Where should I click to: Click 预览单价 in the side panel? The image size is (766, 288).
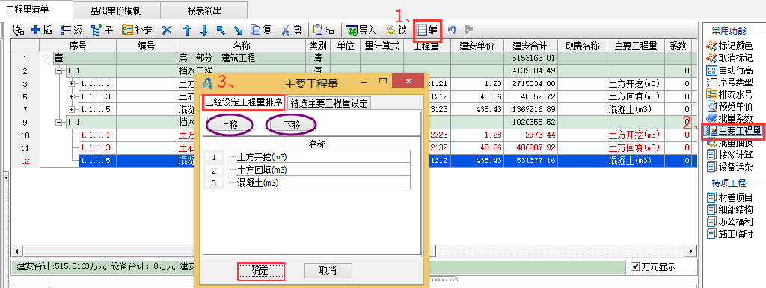[730, 106]
